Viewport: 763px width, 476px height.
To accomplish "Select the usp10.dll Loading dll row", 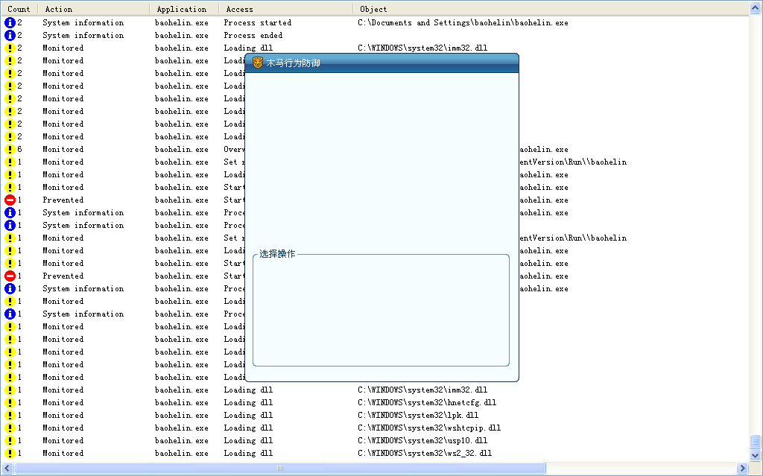I will click(x=248, y=441).
